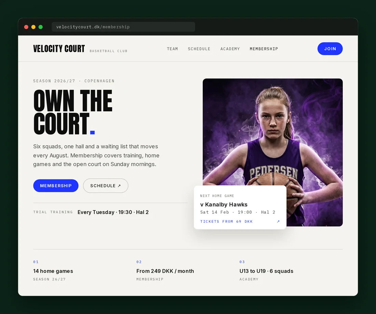This screenshot has height=314, width=376.
Task: Select the 'v Kanalby Hawks' match title
Action: click(x=224, y=204)
